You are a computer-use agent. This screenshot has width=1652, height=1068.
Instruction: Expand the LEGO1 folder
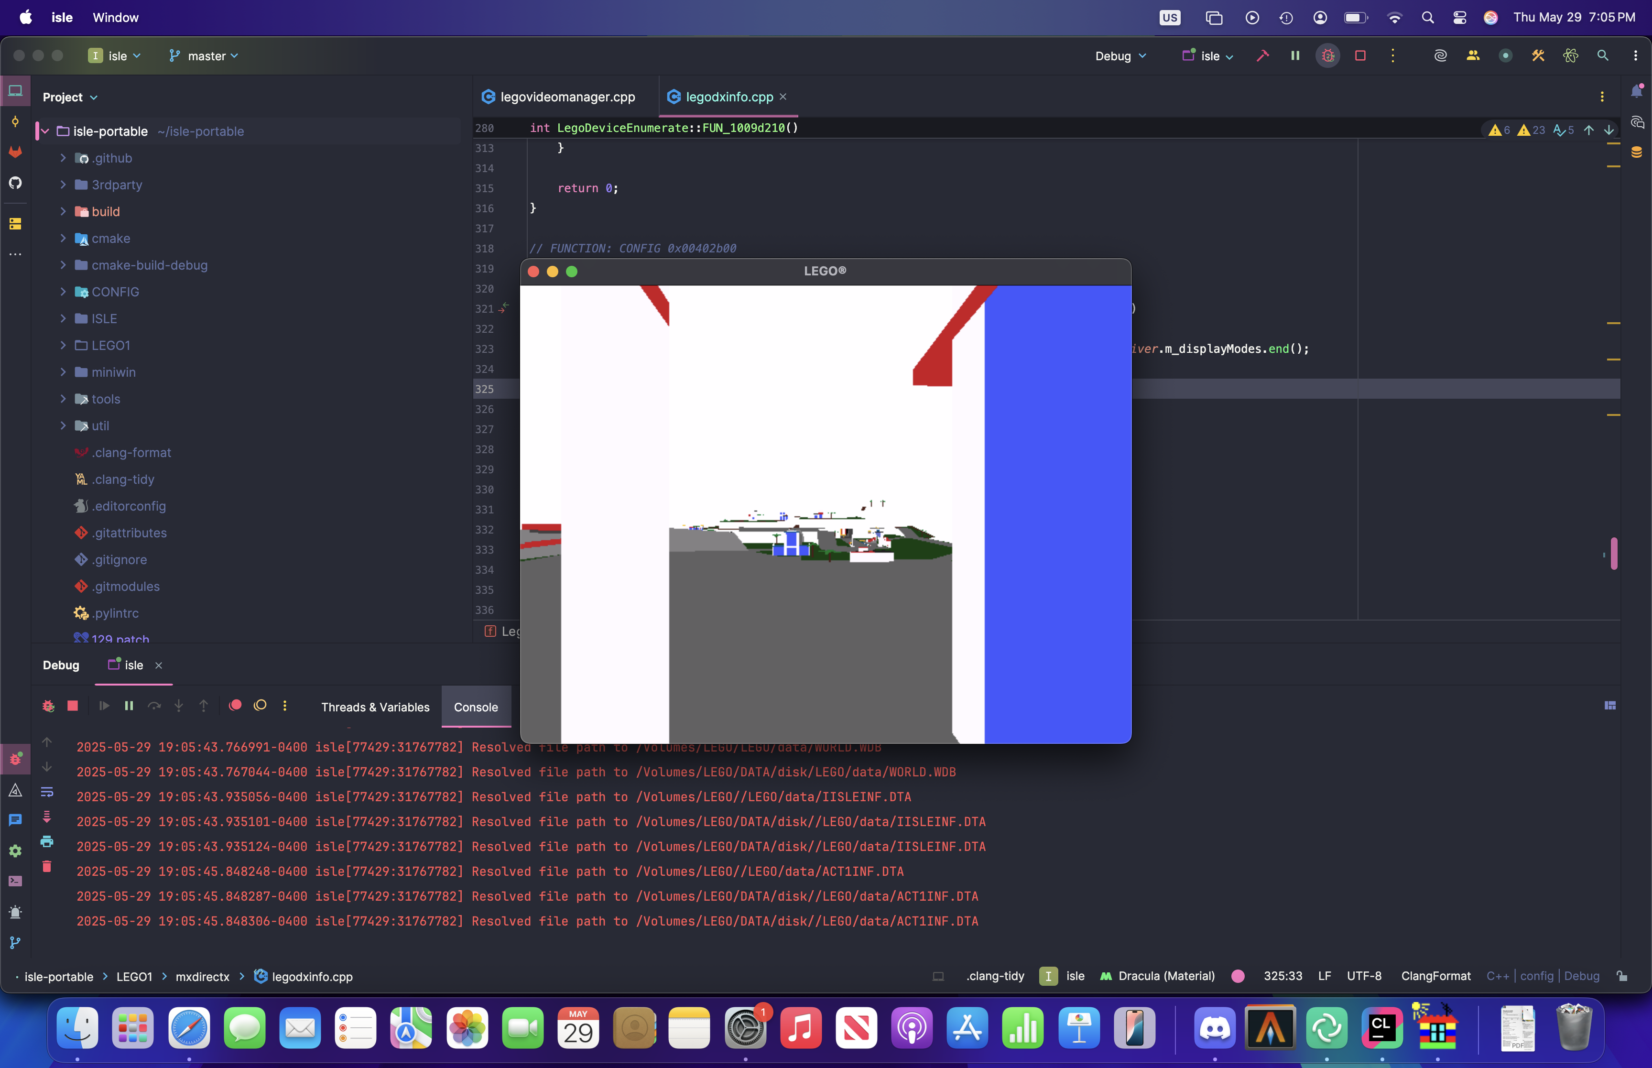(x=63, y=345)
